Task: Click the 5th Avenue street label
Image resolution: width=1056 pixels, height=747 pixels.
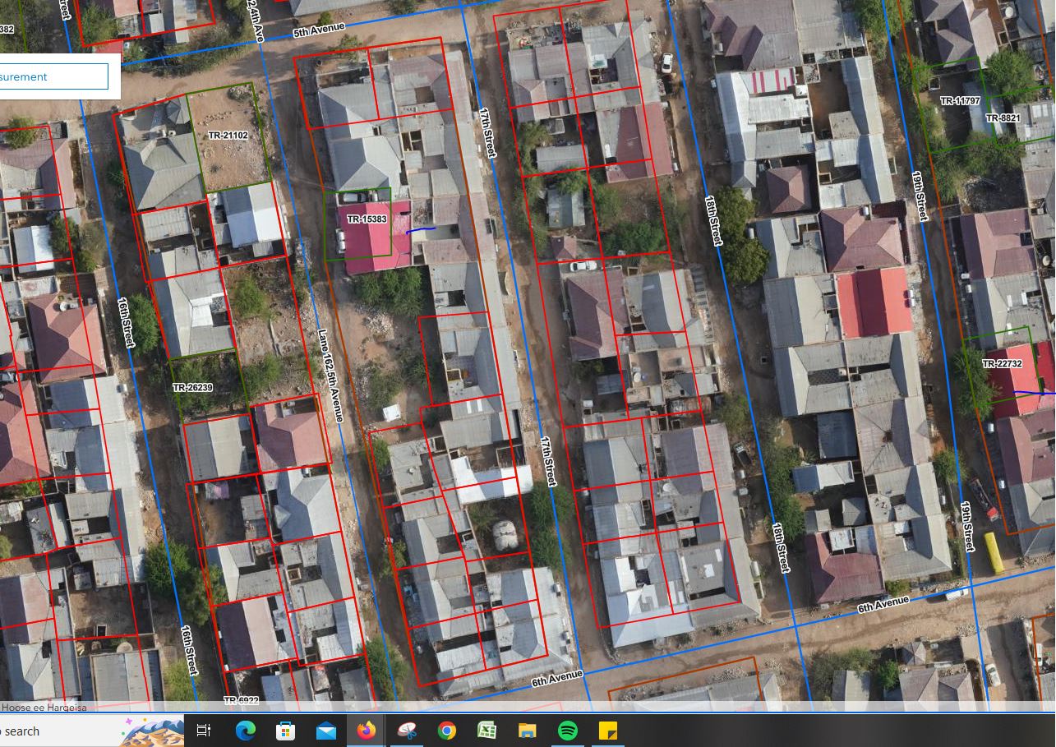Action: click(x=319, y=30)
